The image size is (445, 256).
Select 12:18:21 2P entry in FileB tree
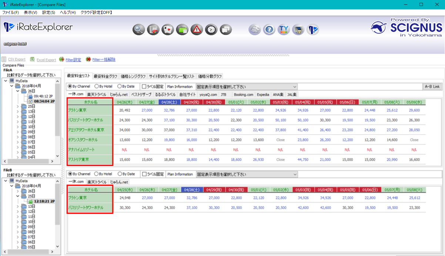tap(44, 201)
